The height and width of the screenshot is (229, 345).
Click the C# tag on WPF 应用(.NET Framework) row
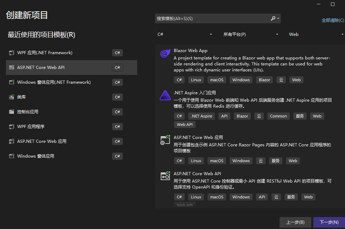coord(117,53)
